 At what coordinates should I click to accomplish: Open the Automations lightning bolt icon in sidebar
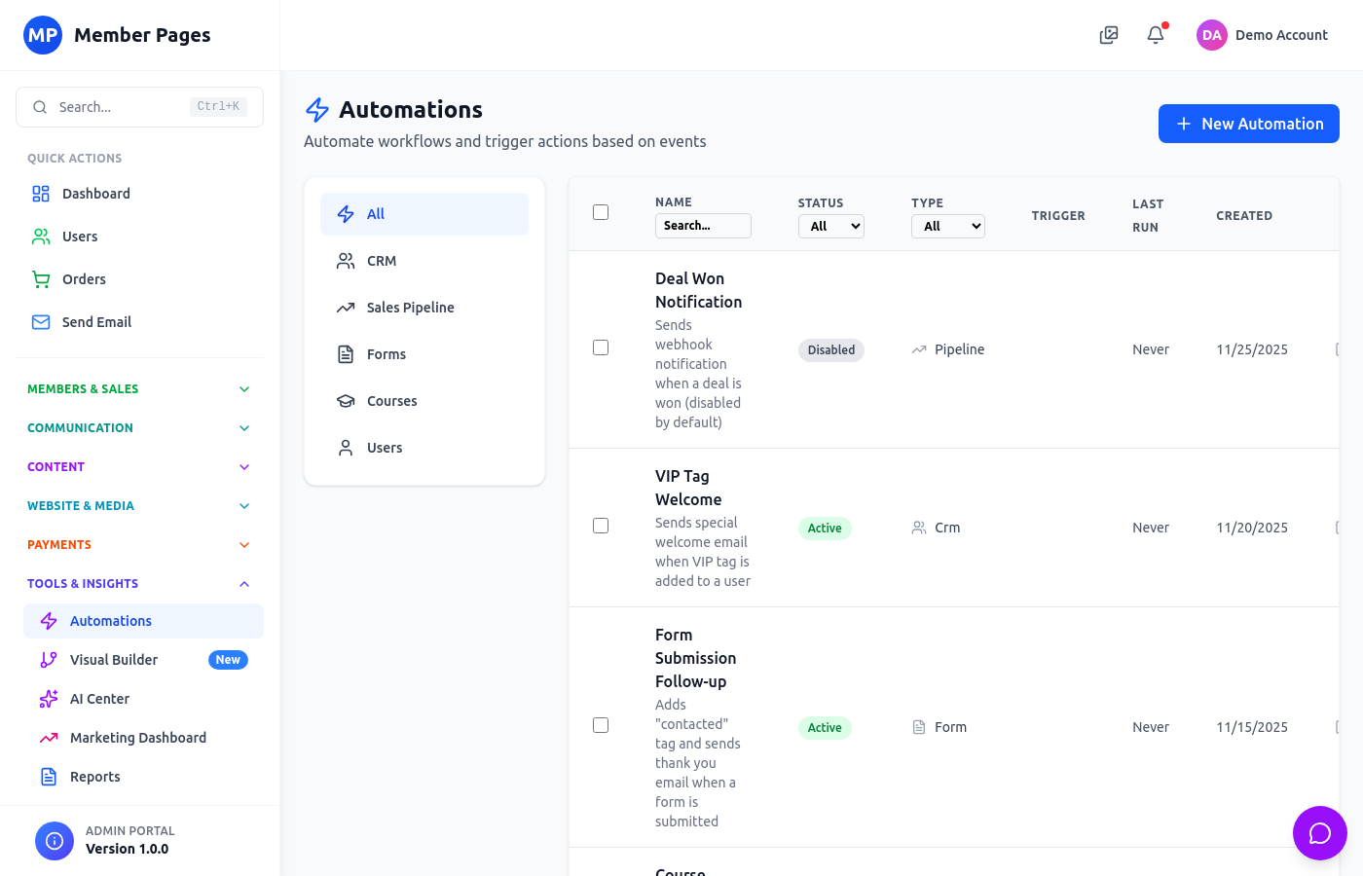47,620
